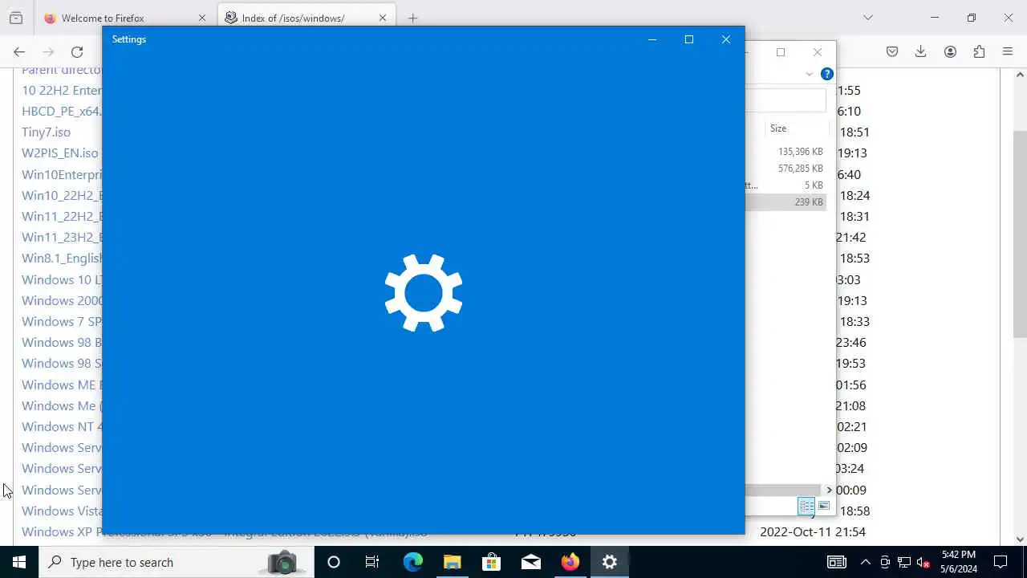1027x578 pixels.
Task: Click the Meet Now tray icon
Action: (885, 562)
